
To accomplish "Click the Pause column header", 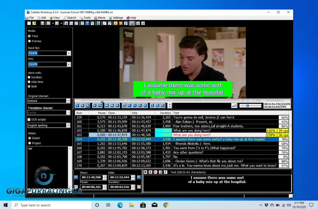I will pyautogui.click(x=98, y=113).
